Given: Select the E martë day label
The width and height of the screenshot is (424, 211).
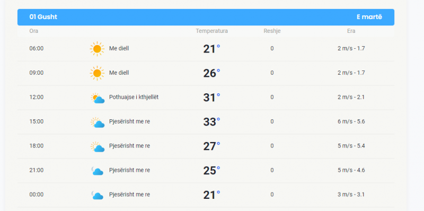Looking at the screenshot, I should 369,17.
